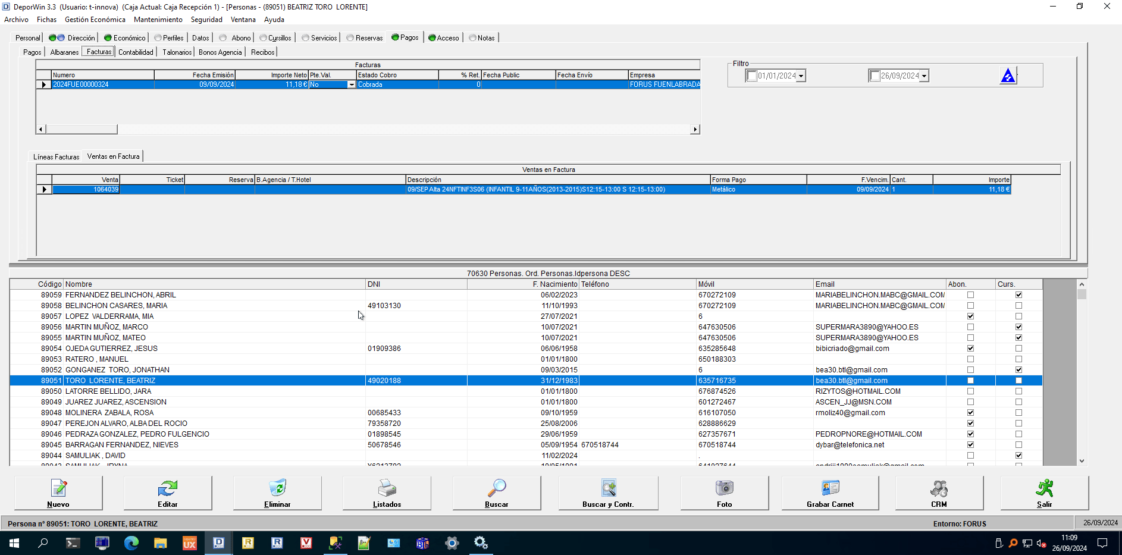
Task: Click the person list scroll down arrow
Action: 1082,461
